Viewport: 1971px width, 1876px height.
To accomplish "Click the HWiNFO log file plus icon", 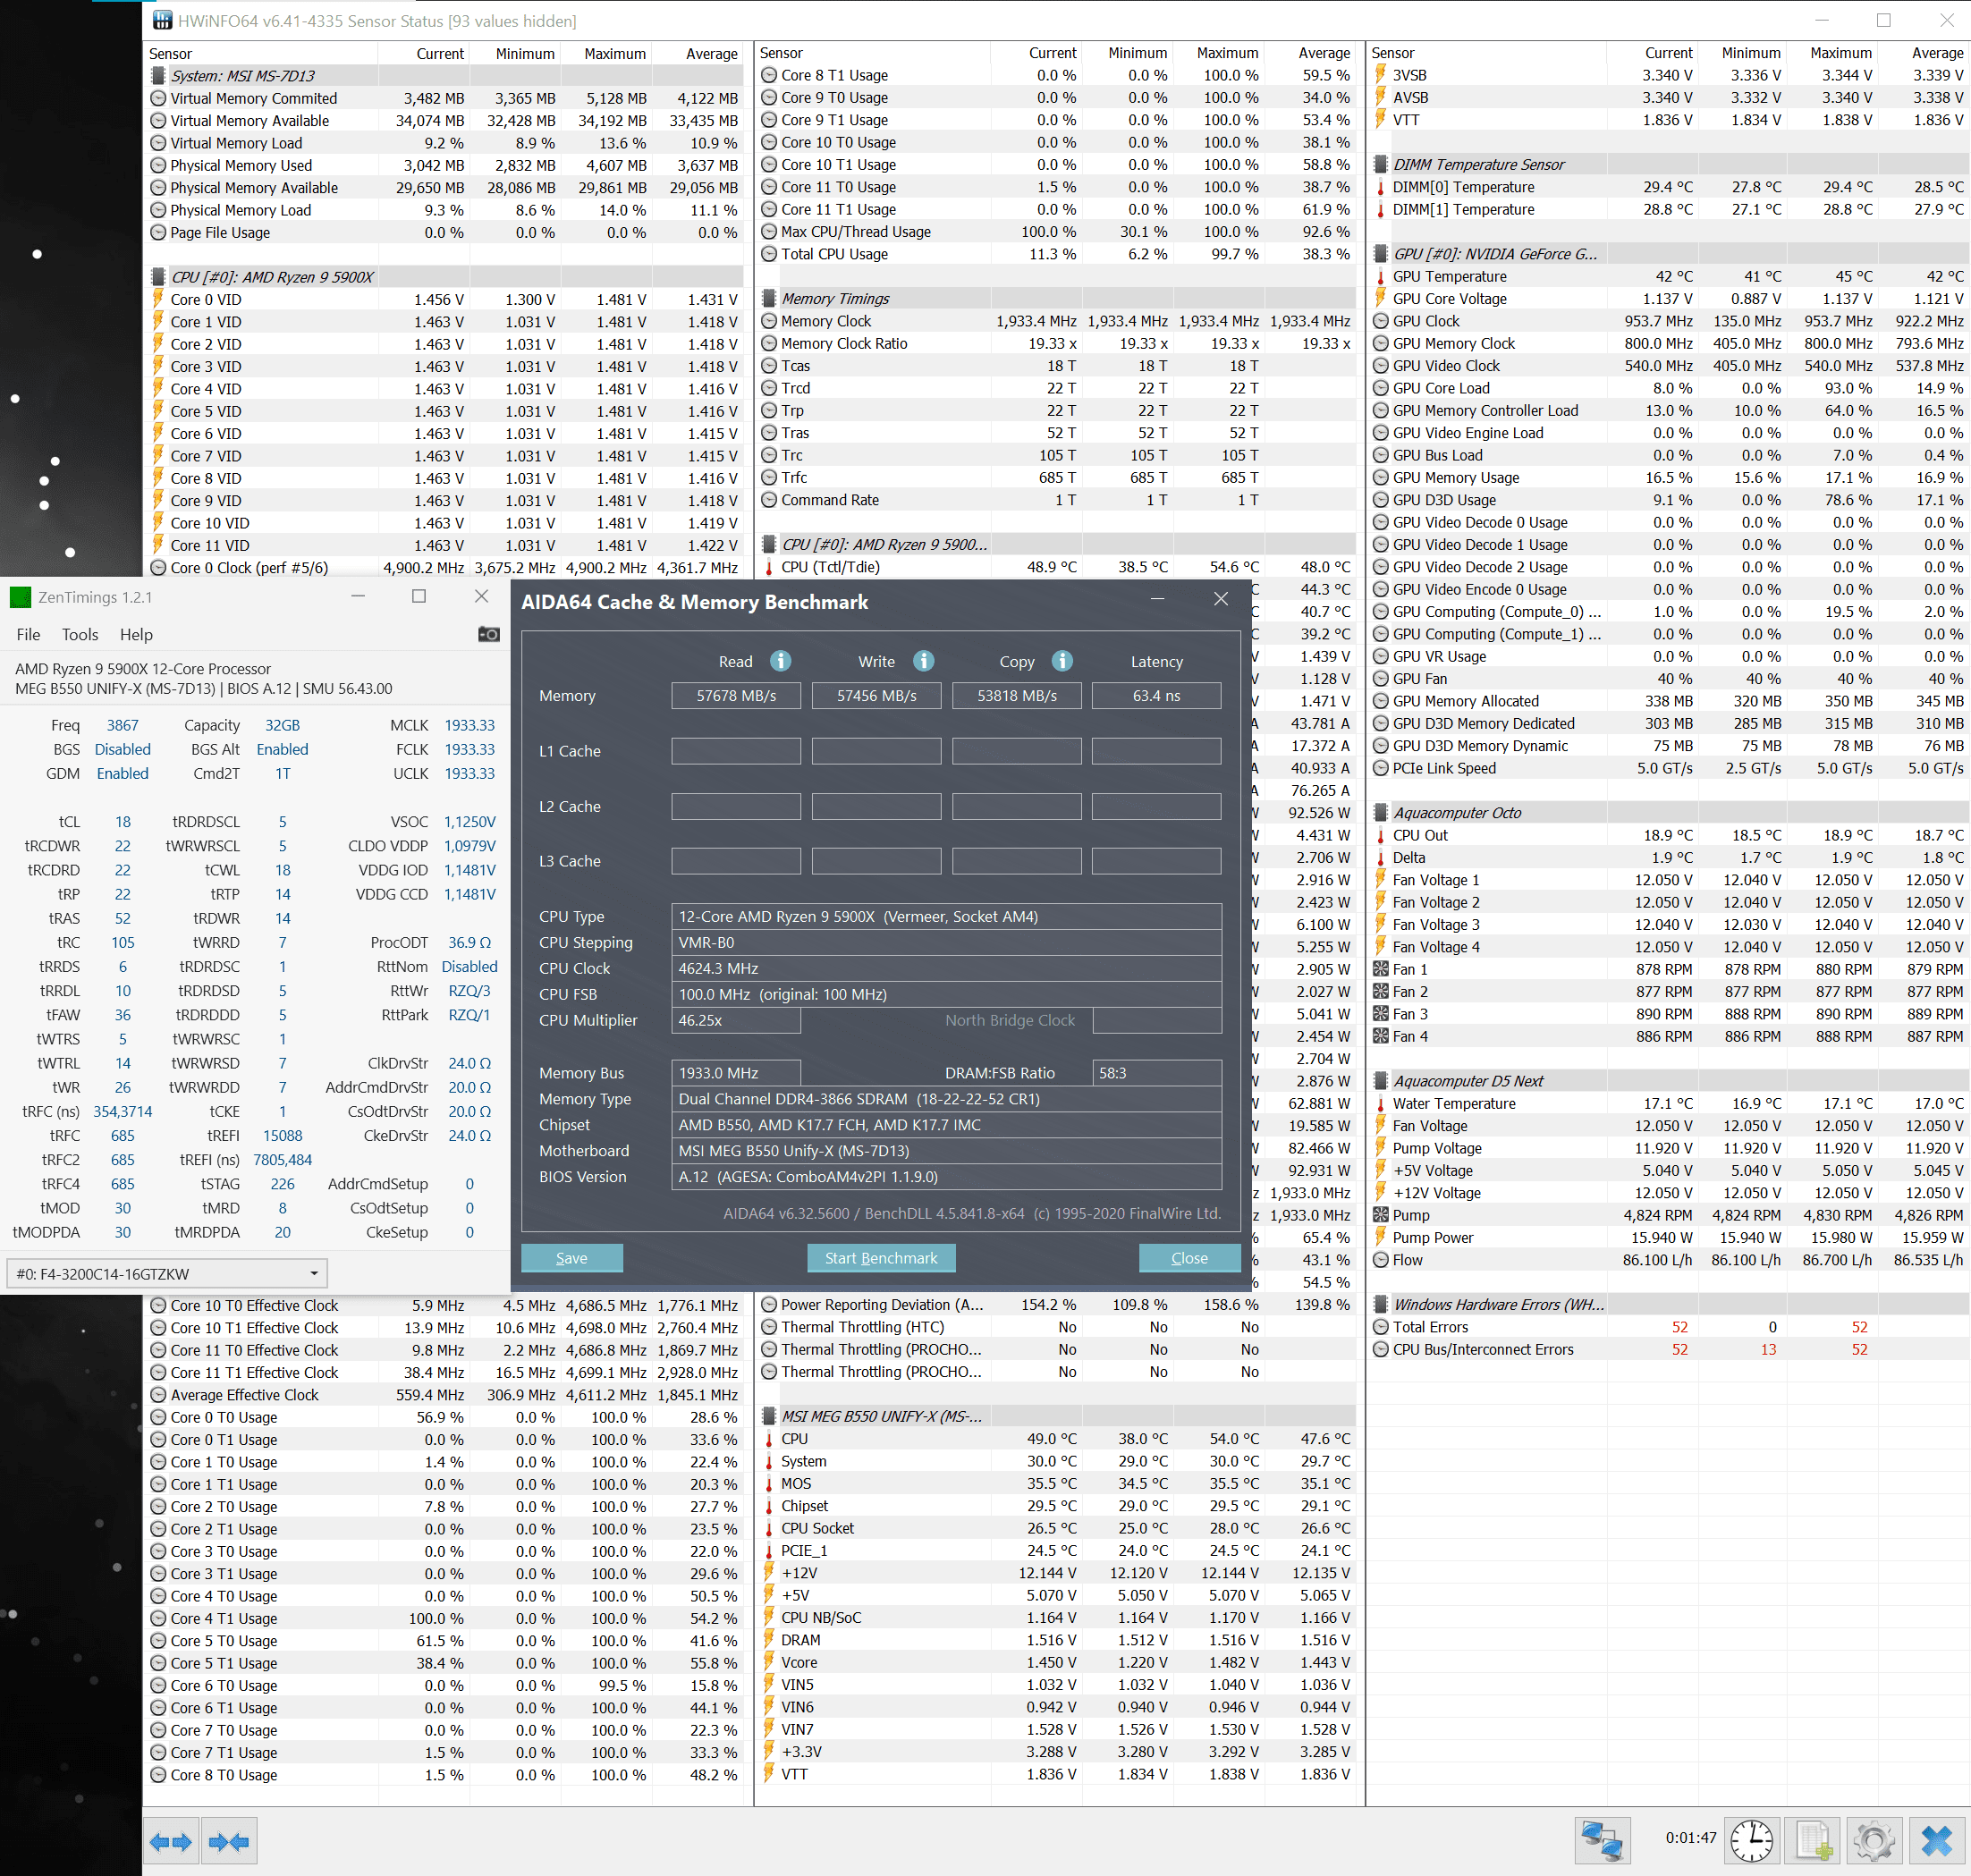I will pyautogui.click(x=1814, y=1841).
